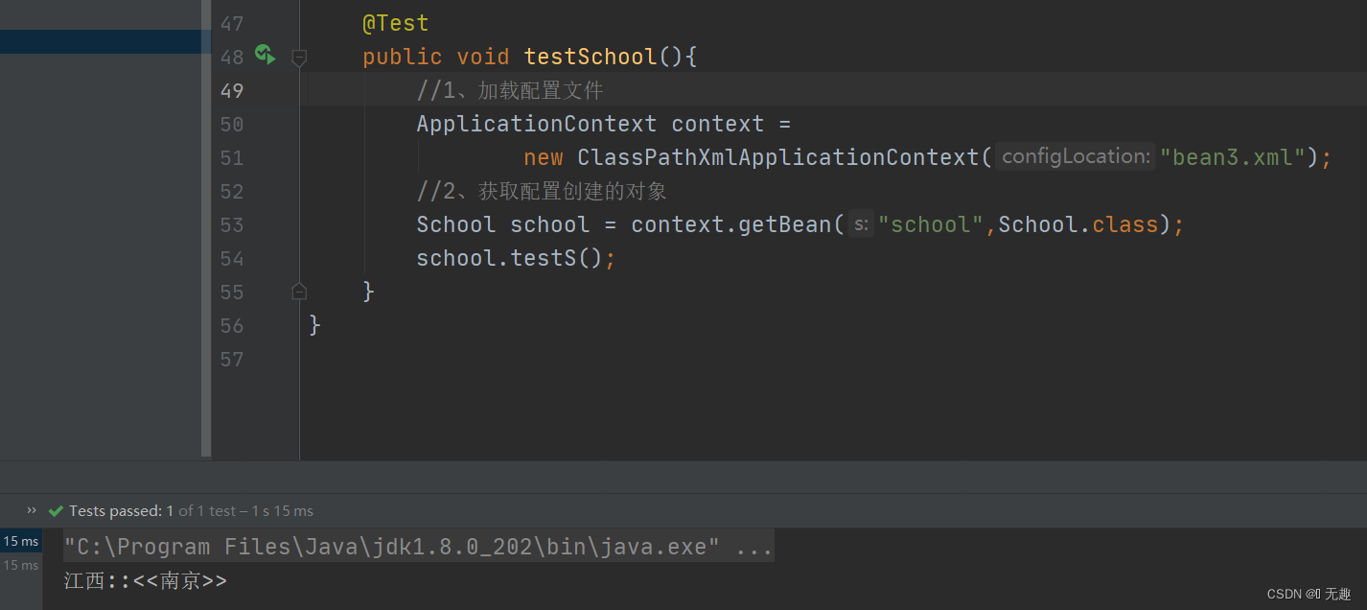Run testSchool using the green gutter run icon
Image resolution: width=1367 pixels, height=610 pixels.
[x=265, y=56]
